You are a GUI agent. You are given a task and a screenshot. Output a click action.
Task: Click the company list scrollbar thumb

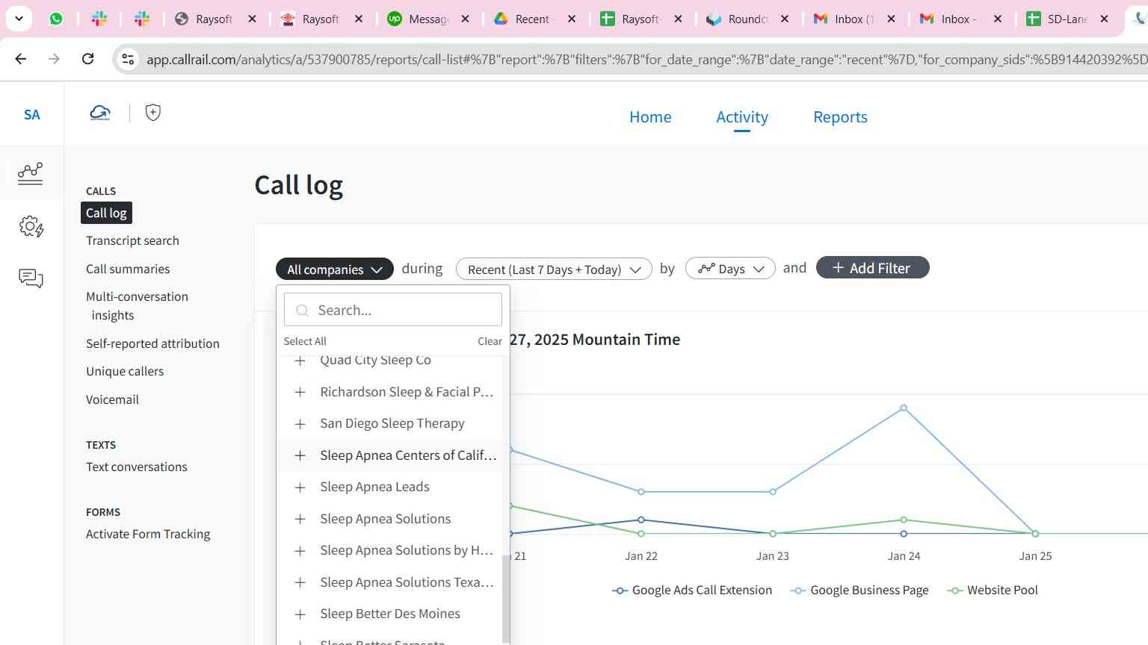coord(506,599)
